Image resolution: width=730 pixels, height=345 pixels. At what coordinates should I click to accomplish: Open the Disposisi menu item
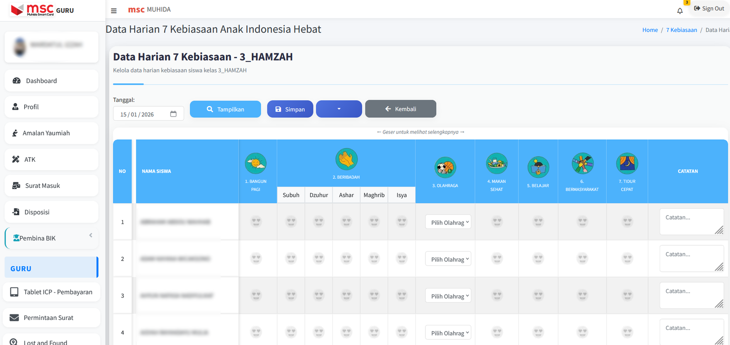pos(52,212)
